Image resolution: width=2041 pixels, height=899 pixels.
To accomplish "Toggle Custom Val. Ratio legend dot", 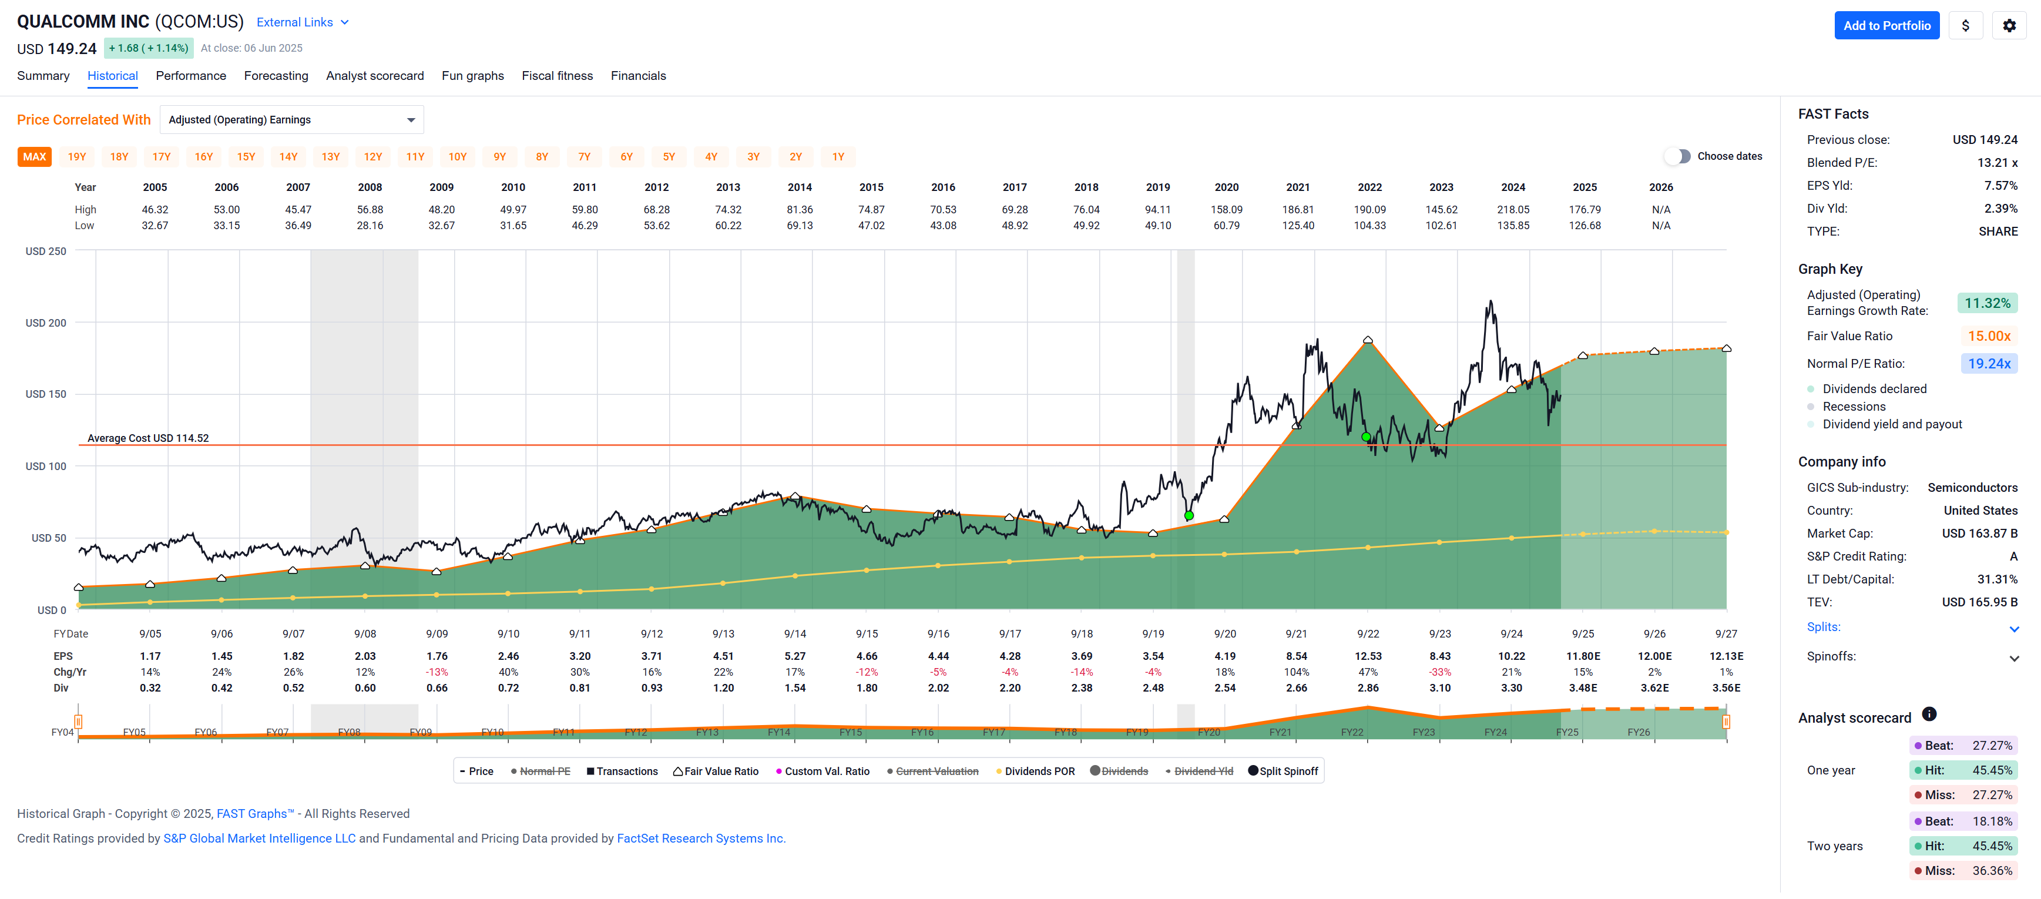I will click(x=779, y=771).
